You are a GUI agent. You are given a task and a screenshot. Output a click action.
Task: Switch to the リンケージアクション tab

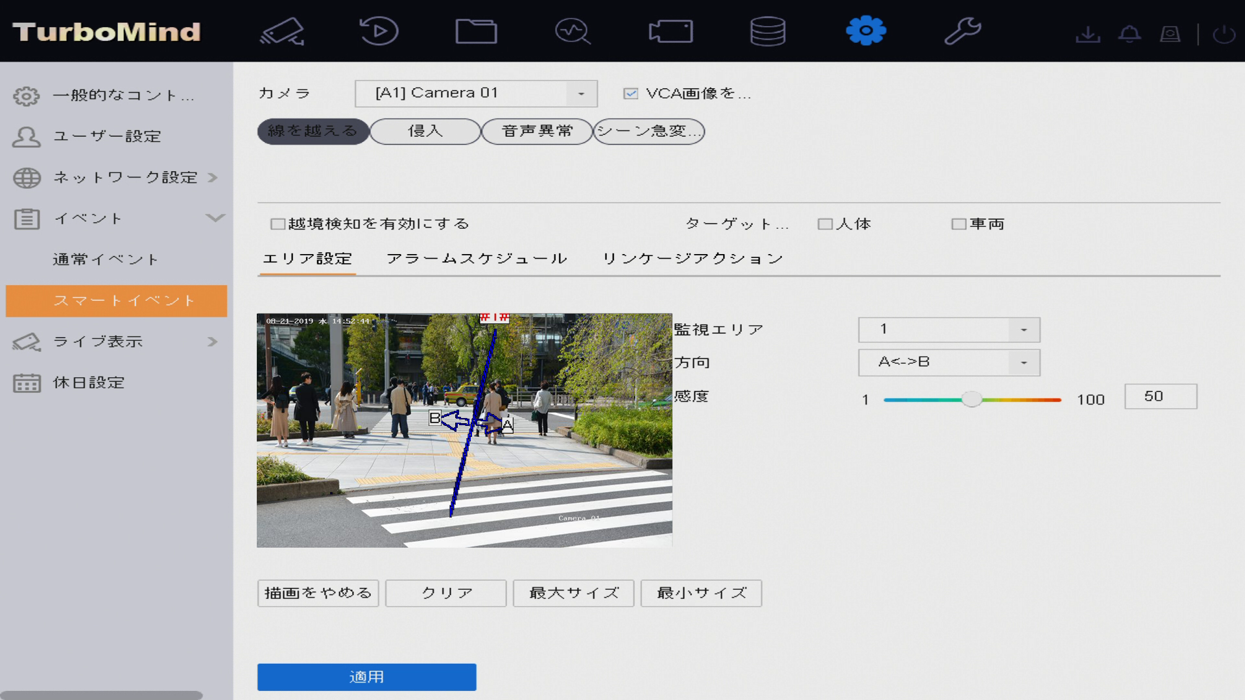pyautogui.click(x=693, y=259)
